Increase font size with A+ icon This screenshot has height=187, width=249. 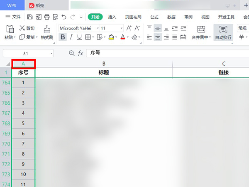pos(129,28)
